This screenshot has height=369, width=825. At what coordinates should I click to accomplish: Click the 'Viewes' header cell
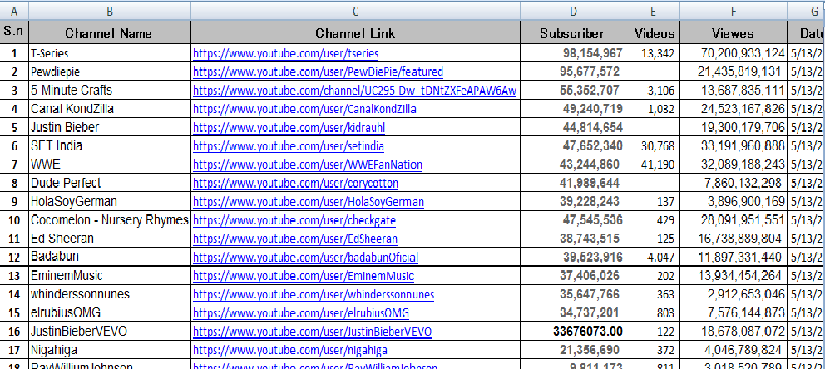click(734, 32)
